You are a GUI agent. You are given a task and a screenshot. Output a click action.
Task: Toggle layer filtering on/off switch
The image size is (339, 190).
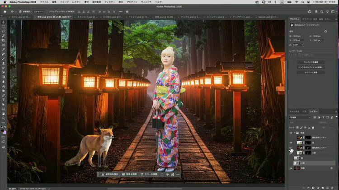coord(336,117)
